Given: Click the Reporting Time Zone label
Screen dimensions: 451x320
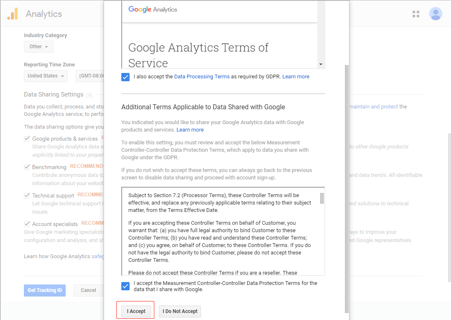Looking at the screenshot, I should pyautogui.click(x=49, y=64).
